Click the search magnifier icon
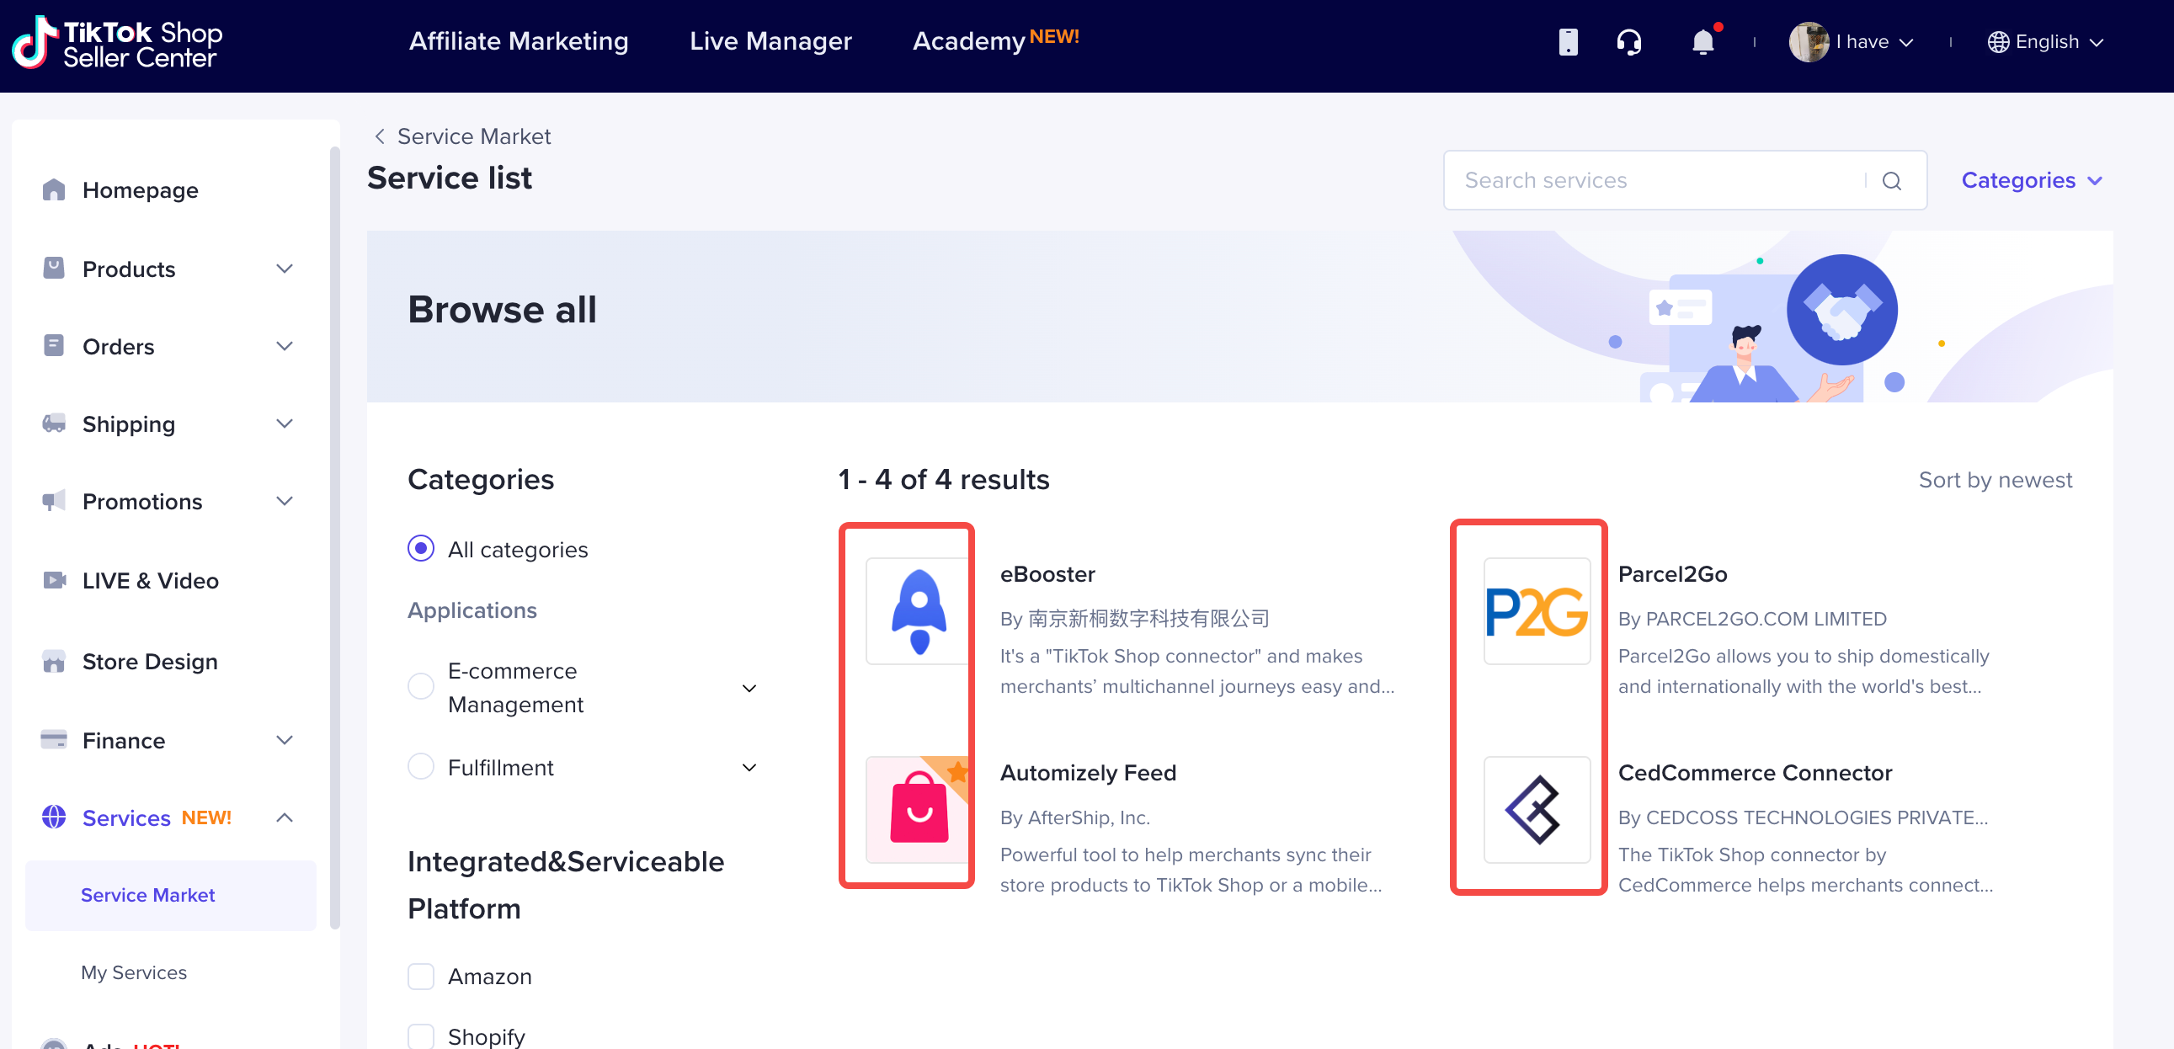 (x=1890, y=181)
